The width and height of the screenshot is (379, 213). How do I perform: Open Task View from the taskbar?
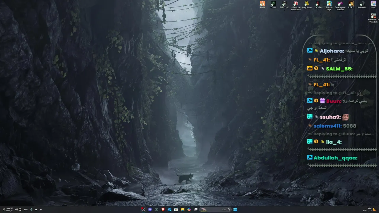(x=195, y=209)
